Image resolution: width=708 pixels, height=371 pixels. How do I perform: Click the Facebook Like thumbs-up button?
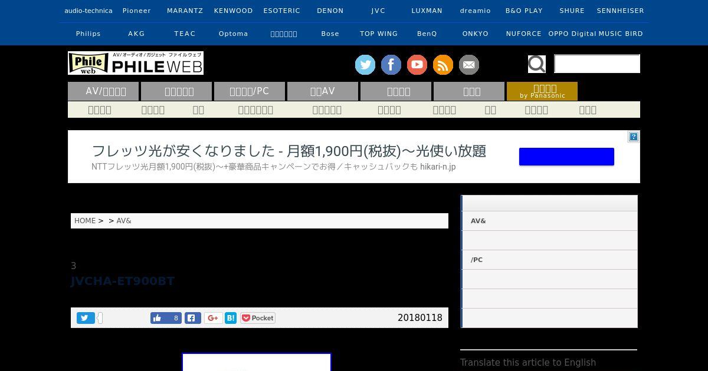click(x=166, y=318)
